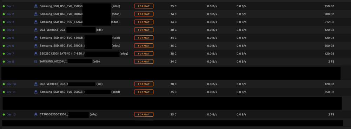
Task: Open the Dev 5 link
Action: tap(10, 38)
